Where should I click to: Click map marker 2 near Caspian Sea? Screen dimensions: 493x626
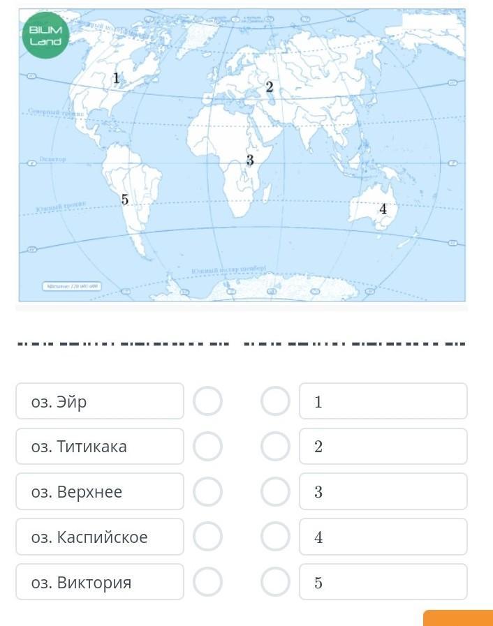(270, 87)
